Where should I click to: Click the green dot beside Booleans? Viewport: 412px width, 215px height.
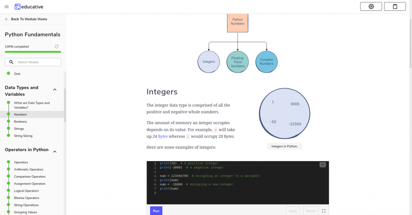(8, 121)
